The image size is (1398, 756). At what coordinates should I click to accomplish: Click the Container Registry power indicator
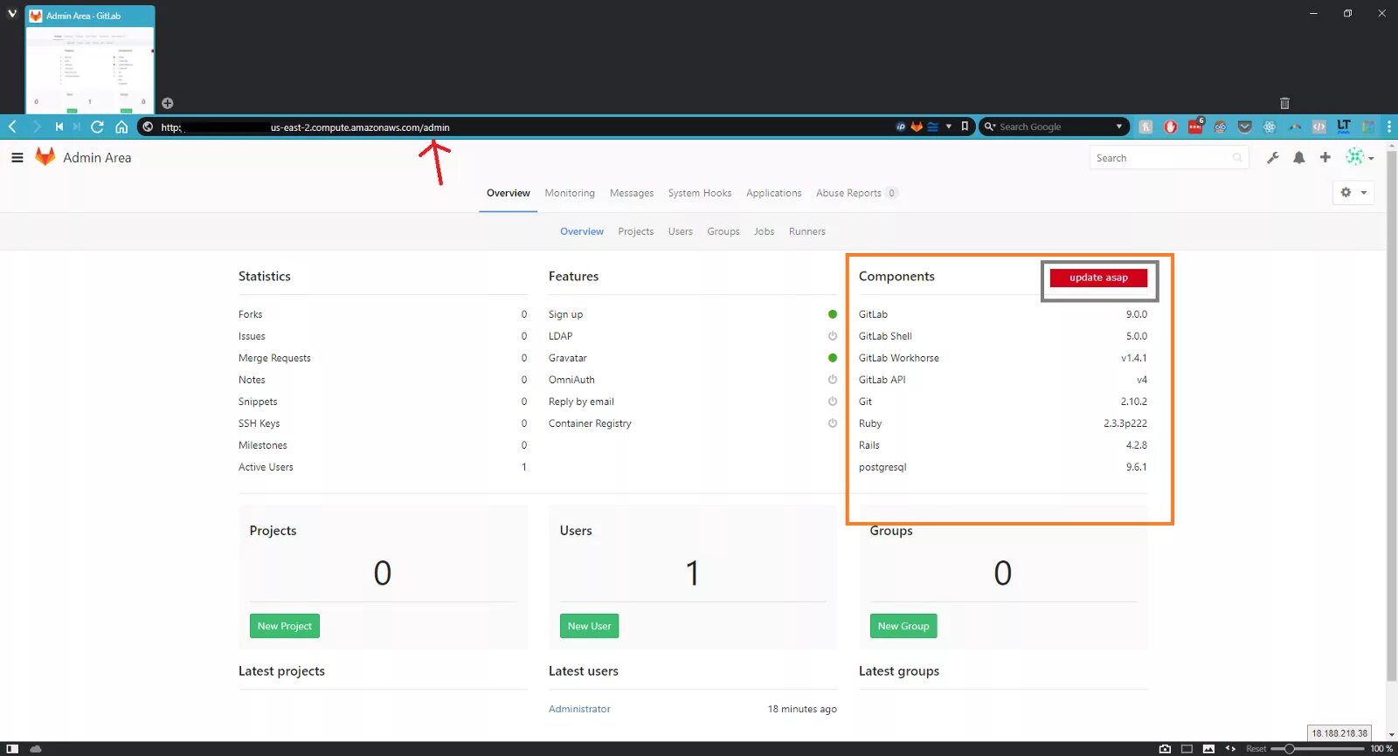coord(832,423)
